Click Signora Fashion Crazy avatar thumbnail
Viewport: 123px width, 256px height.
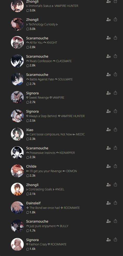tap(17, 244)
